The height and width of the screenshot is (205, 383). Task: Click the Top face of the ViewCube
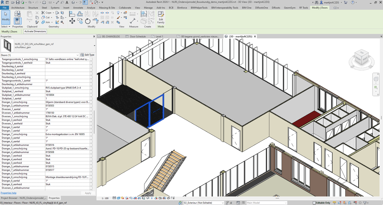coord(362,52)
